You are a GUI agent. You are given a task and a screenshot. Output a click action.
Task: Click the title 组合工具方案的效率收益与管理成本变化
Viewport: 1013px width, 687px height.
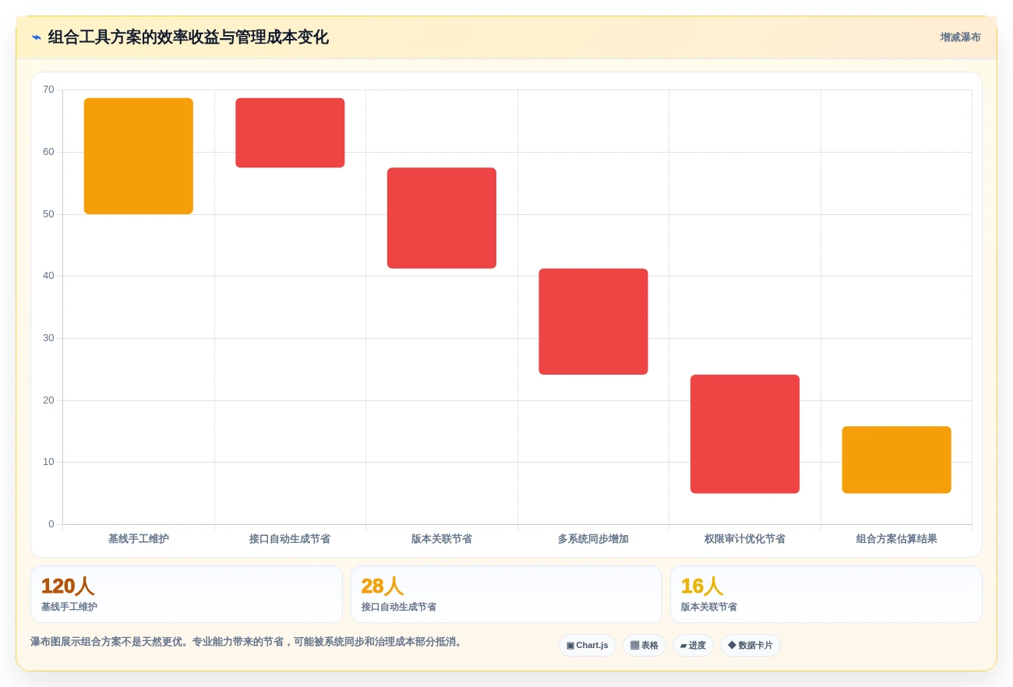coord(188,37)
